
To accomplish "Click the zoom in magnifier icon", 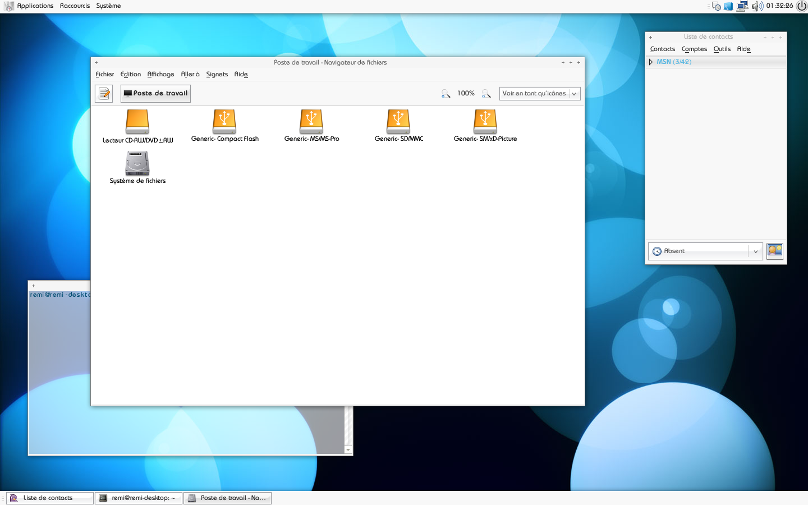I will pos(486,94).
